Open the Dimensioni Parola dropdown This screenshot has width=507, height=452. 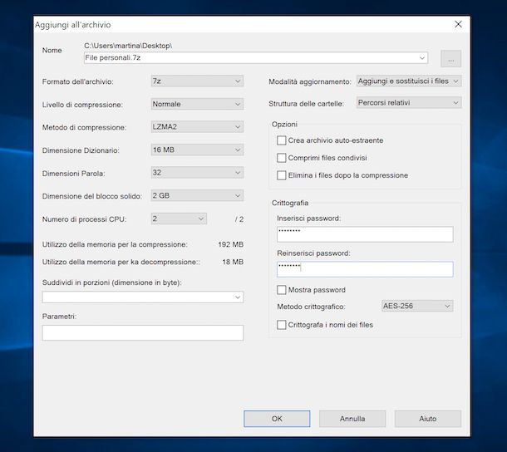tap(197, 173)
